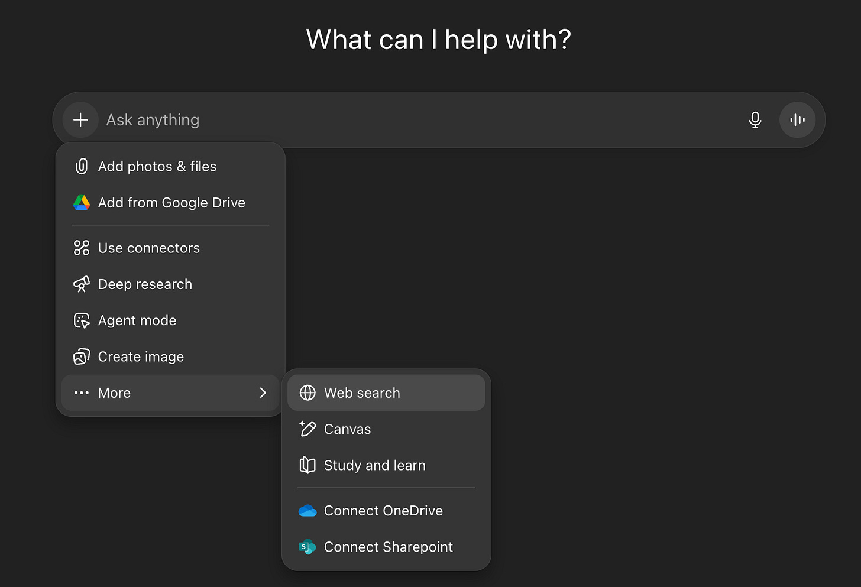Click the Connect OneDrive cloud icon
Image resolution: width=861 pixels, height=587 pixels.
click(x=307, y=511)
